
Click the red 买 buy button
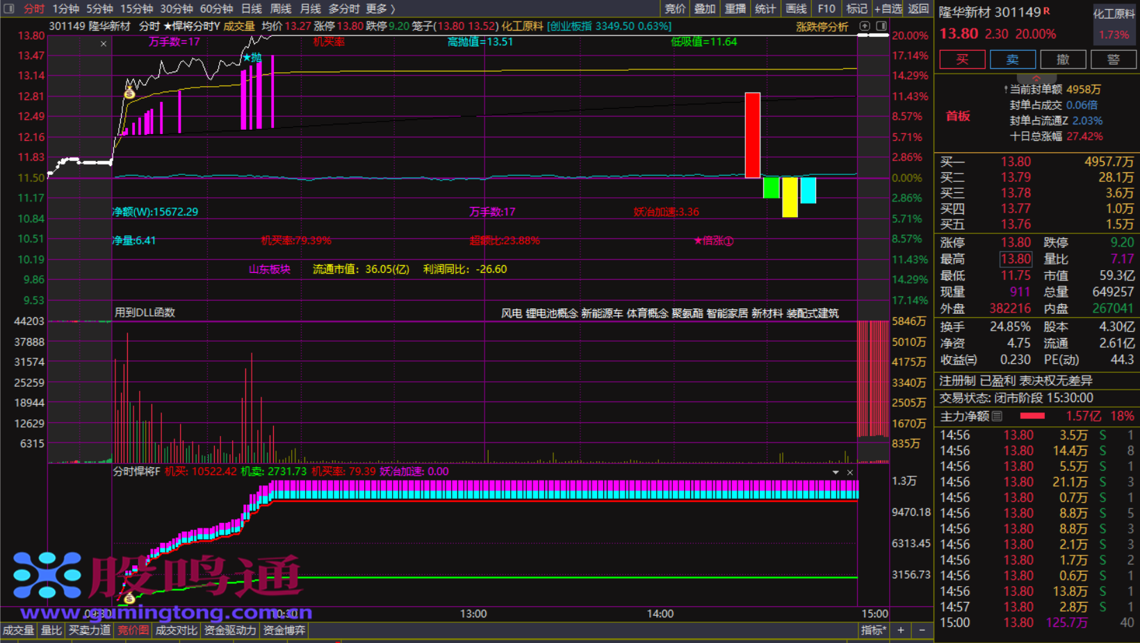[x=962, y=60]
